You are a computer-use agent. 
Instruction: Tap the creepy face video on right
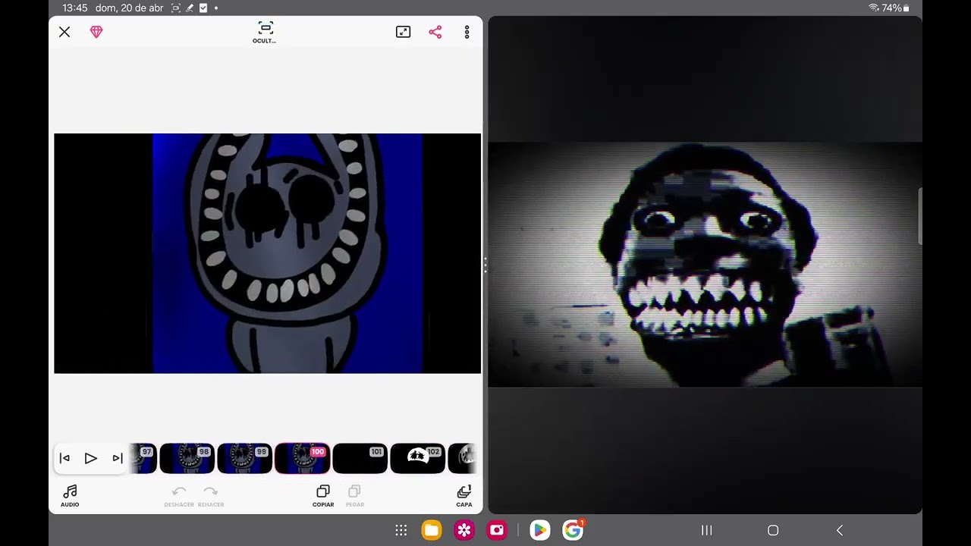coord(705,265)
